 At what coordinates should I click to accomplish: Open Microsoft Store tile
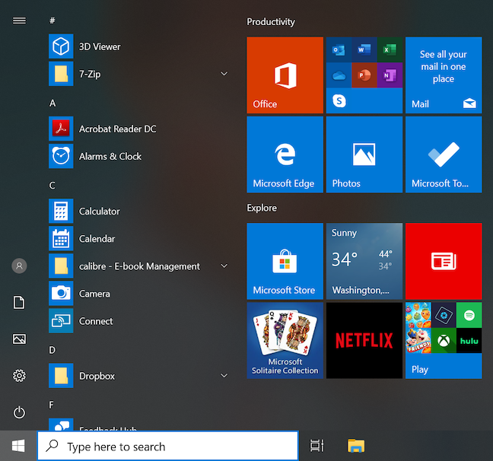(285, 261)
